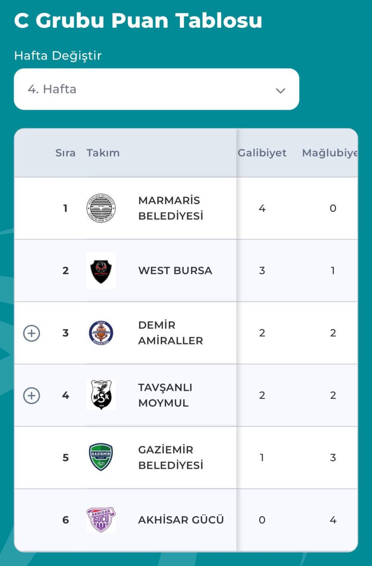This screenshot has width=372, height=566.
Task: Click the Marmaris Belediyesi team logo
Action: click(101, 208)
